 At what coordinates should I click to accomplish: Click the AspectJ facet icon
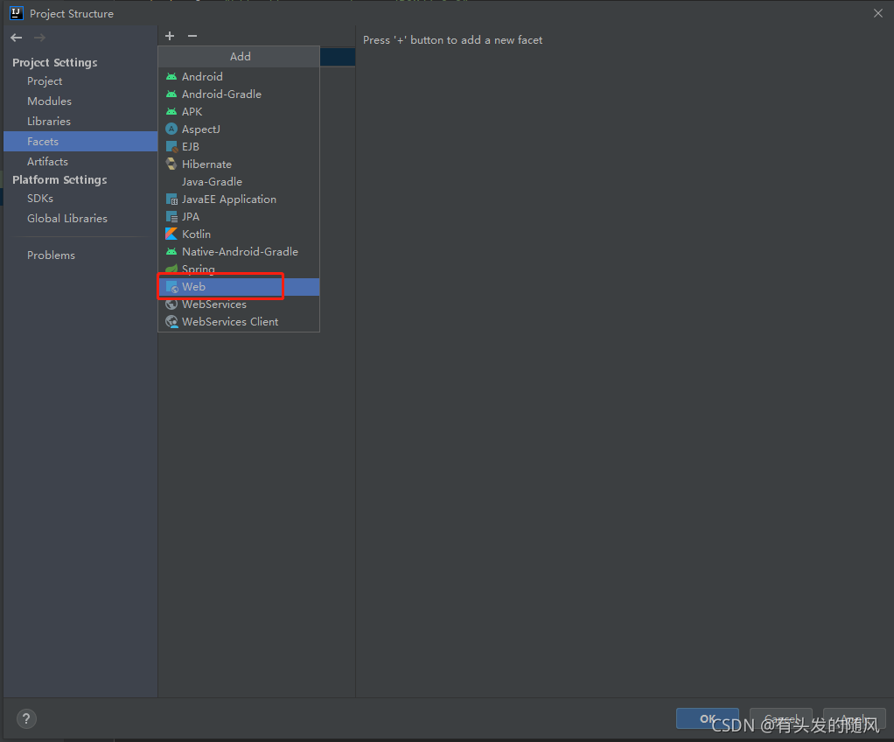(171, 129)
